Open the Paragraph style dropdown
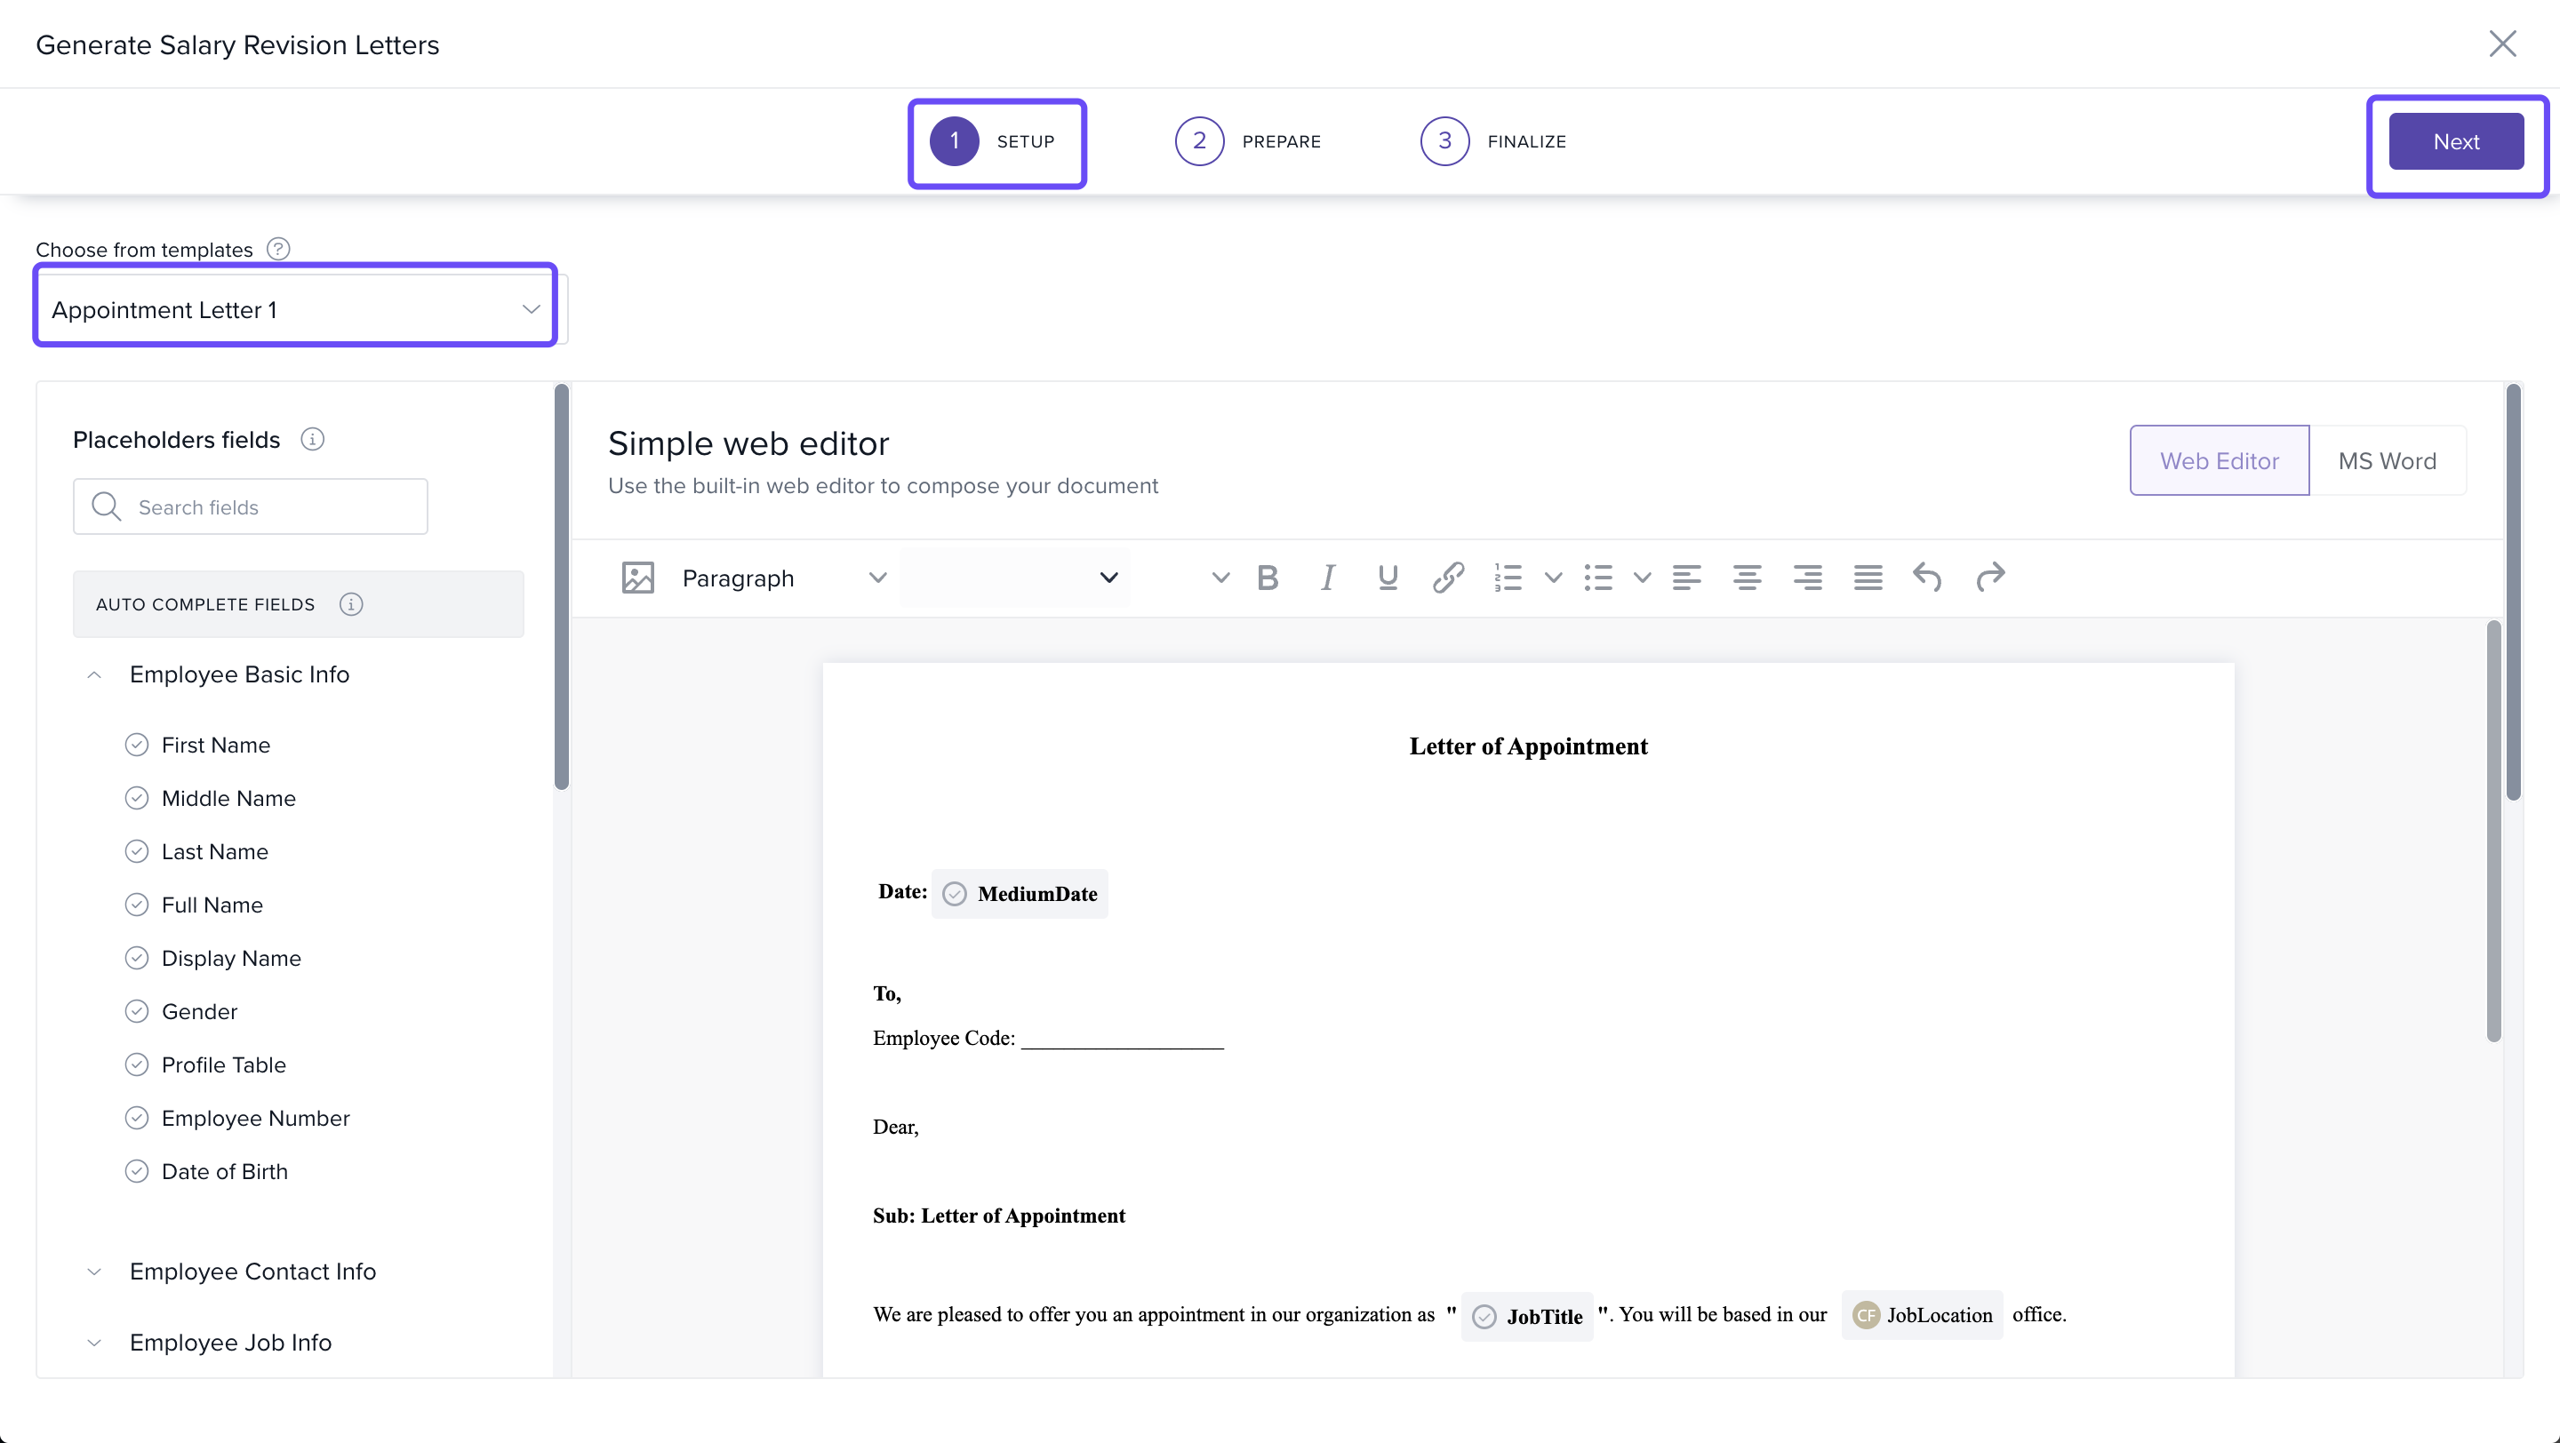 click(782, 578)
